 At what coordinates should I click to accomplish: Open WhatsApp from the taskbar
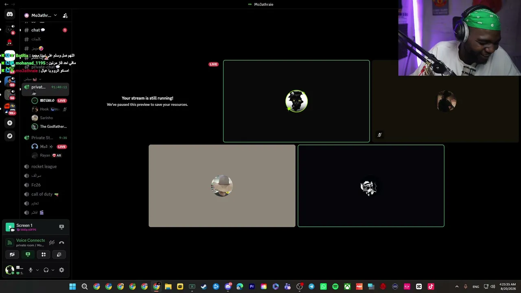[323, 286]
